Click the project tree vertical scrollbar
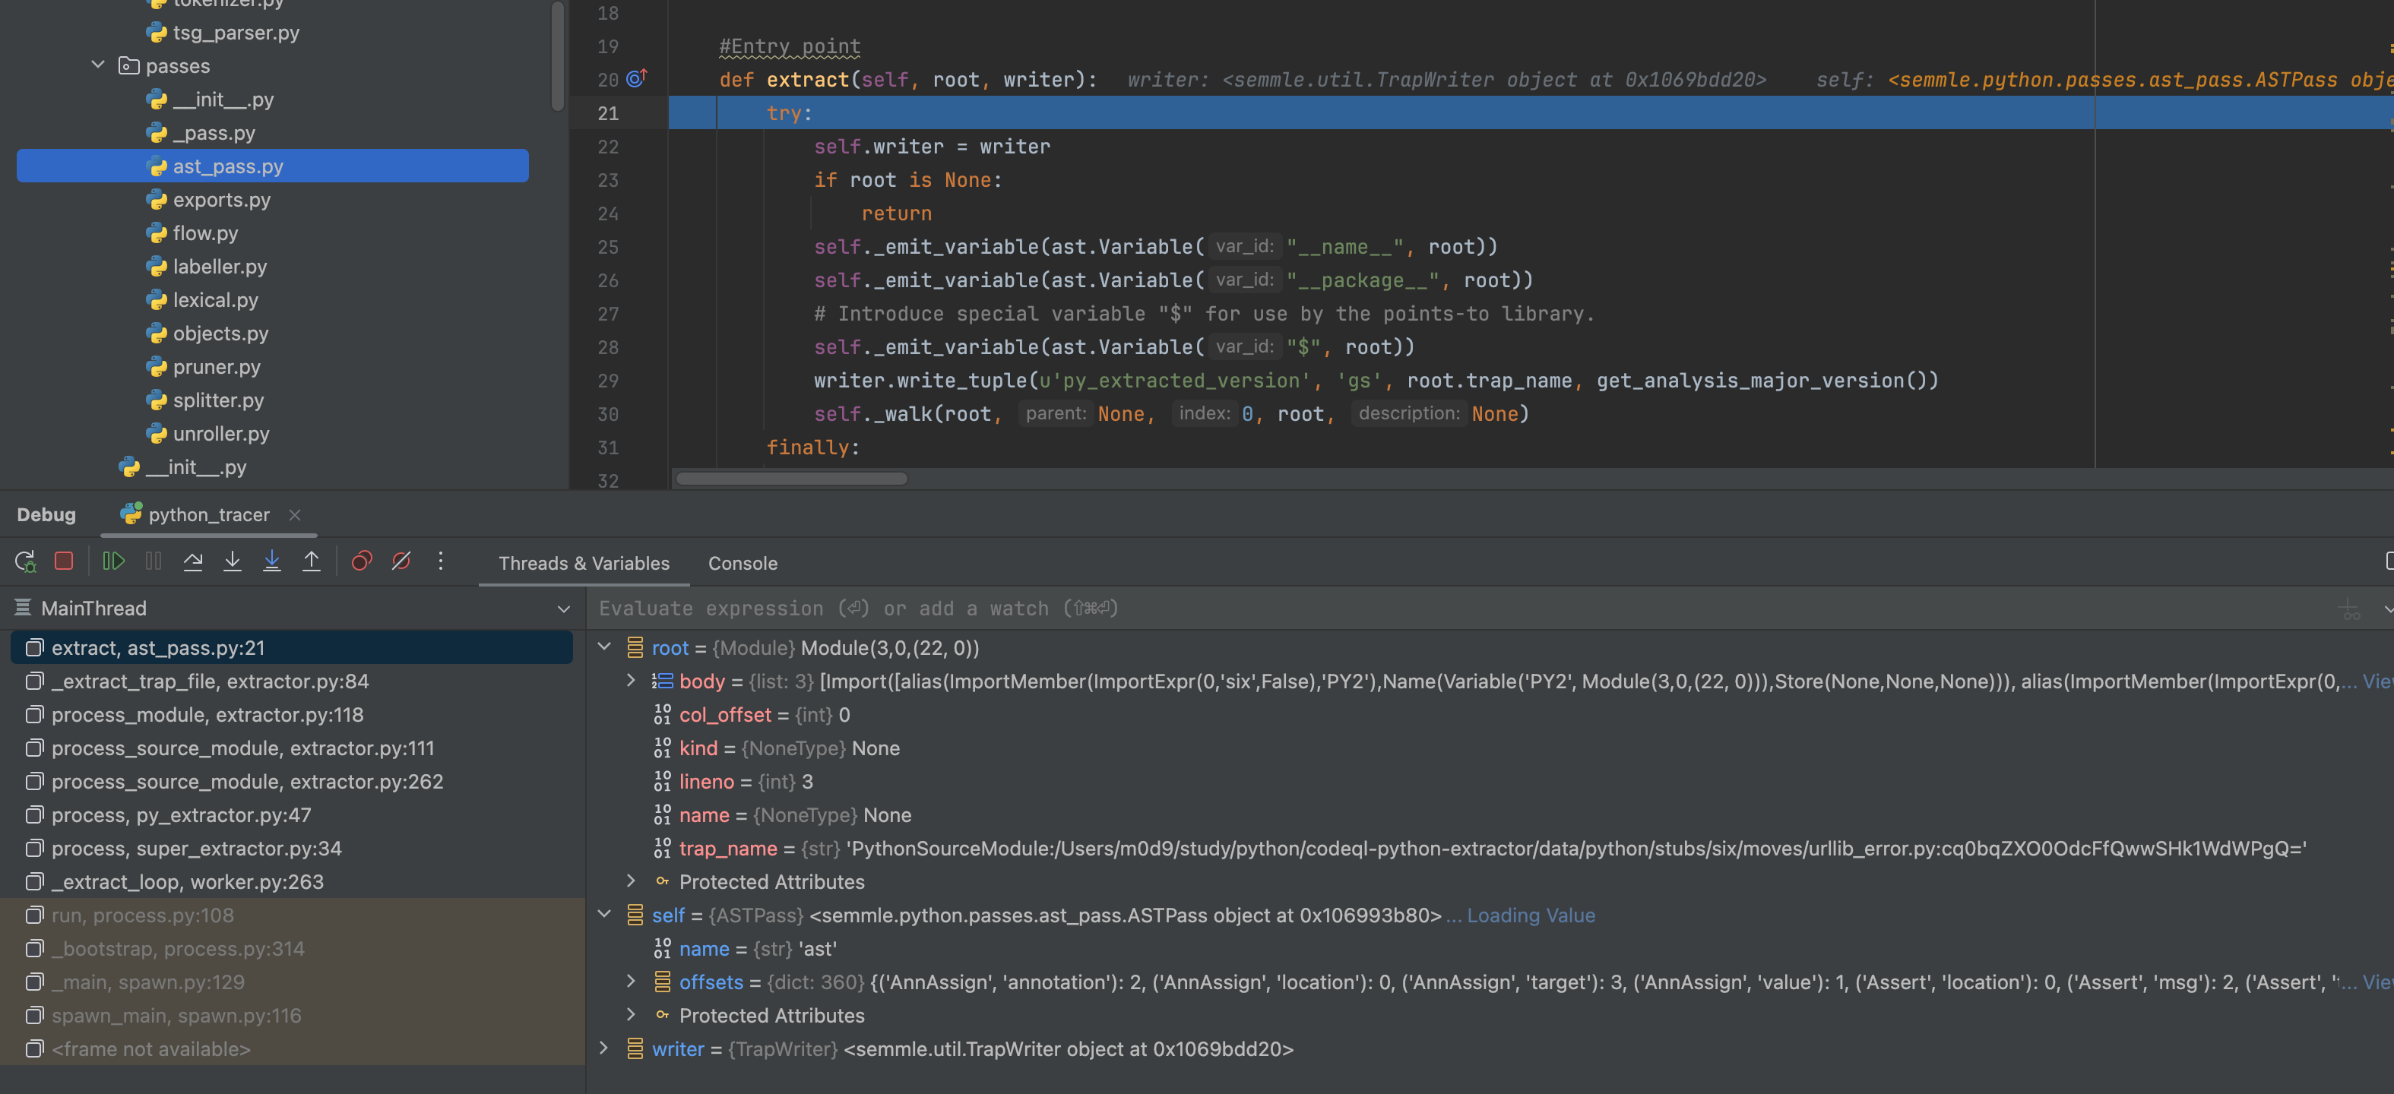 coord(558,55)
